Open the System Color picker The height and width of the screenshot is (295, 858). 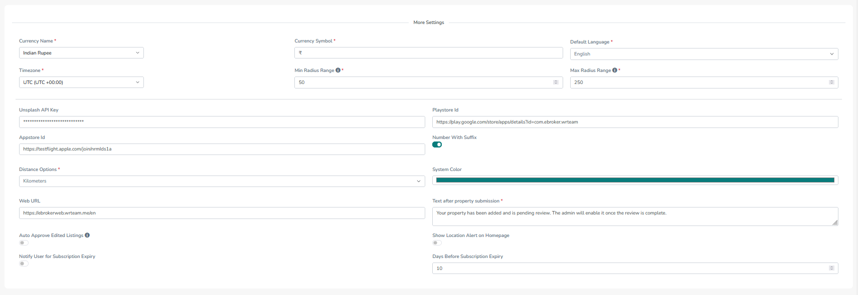point(635,180)
